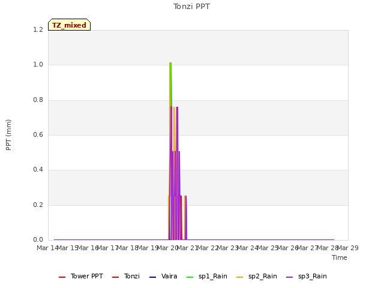Screen dimensions: 384x288
Task: Click the PPT (mm) y-axis label
Action: 8,135
